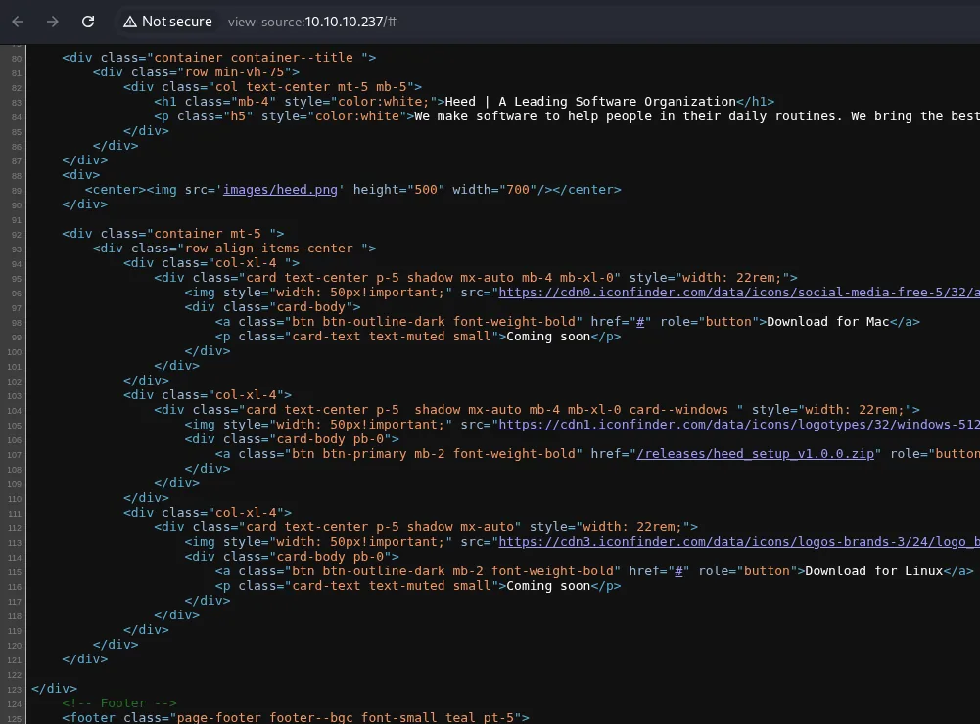The width and height of the screenshot is (980, 724).
Task: Open the /releases/heed_setup_v1.0.0.zip link
Action: tap(755, 454)
